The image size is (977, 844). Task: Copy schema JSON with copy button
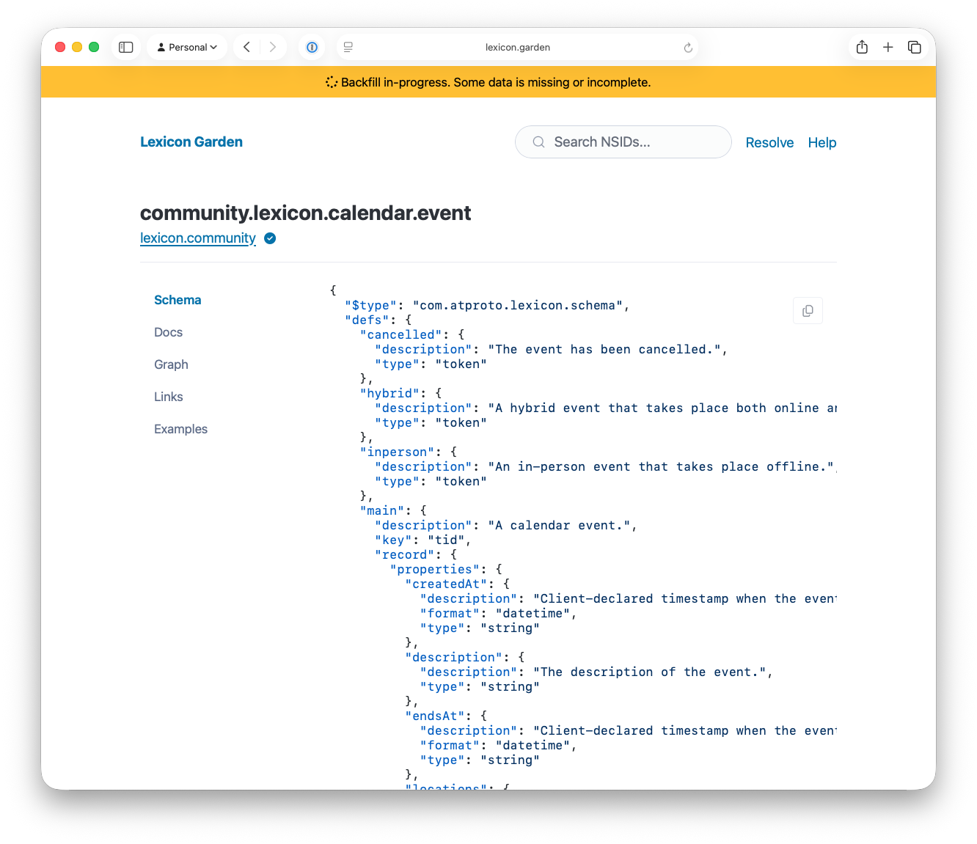tap(808, 311)
